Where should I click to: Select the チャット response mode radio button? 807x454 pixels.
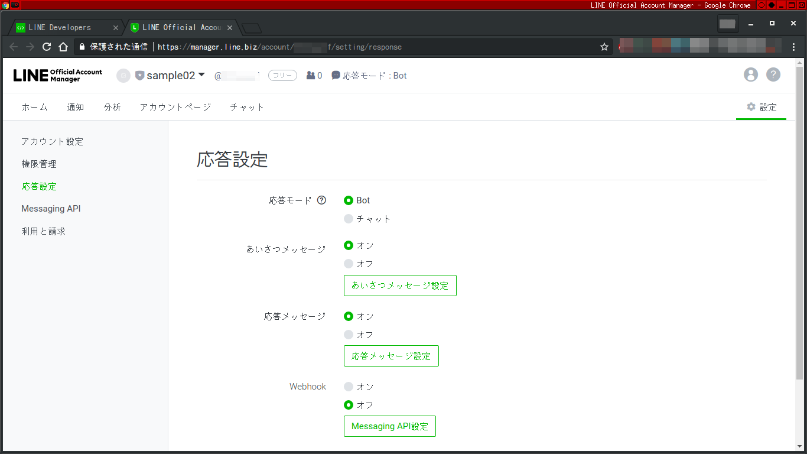[x=349, y=218]
